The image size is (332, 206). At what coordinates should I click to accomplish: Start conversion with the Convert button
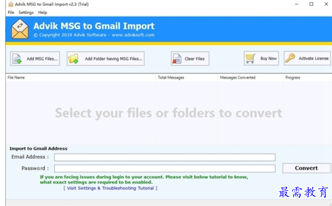(307, 168)
